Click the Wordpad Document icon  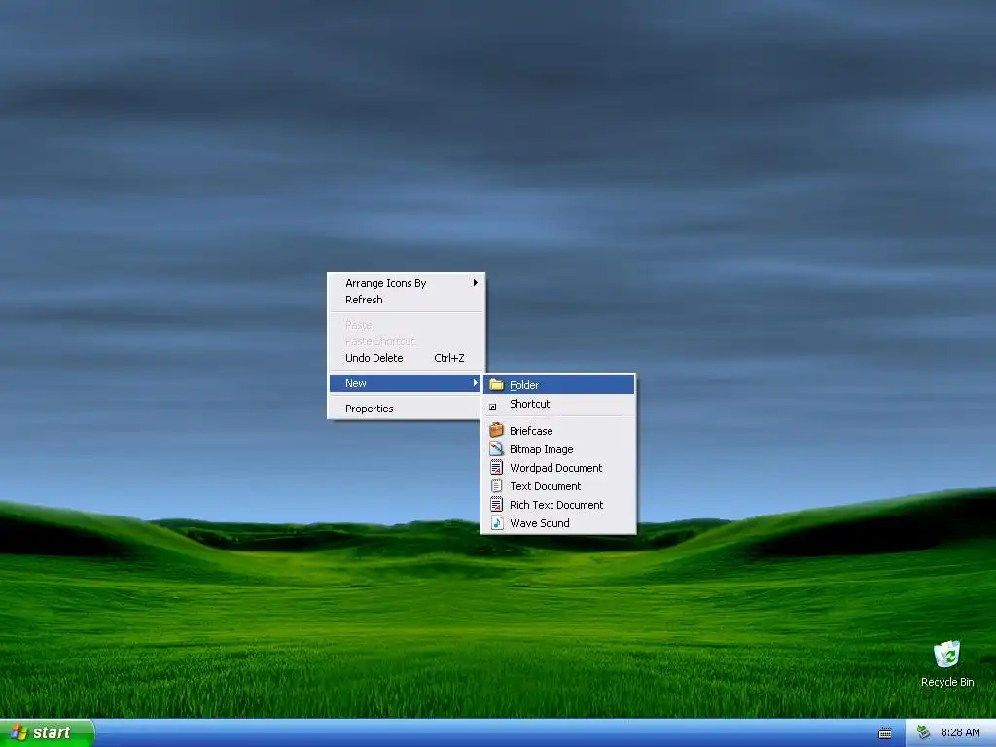click(x=497, y=468)
